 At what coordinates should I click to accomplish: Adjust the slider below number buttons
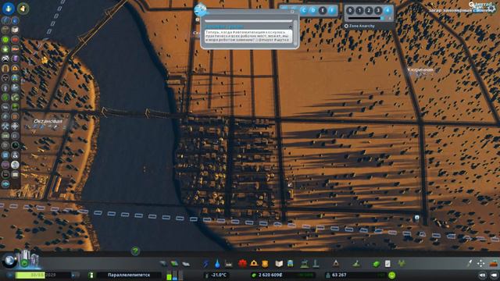coord(366,19)
